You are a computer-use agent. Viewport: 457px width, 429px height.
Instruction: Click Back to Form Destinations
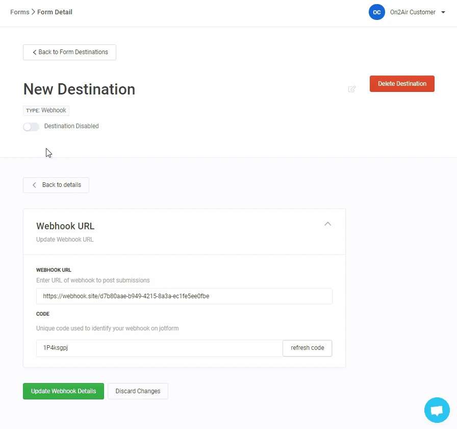point(69,52)
